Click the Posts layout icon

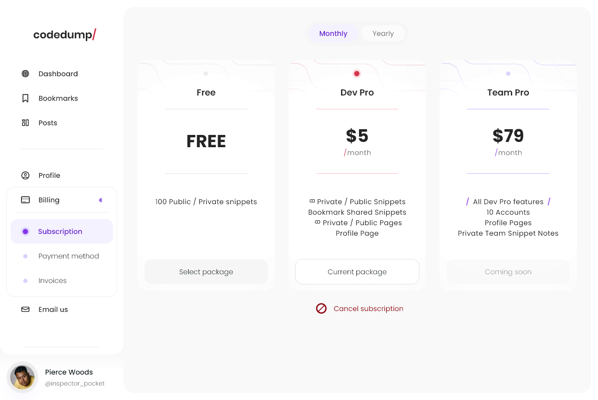pos(25,123)
